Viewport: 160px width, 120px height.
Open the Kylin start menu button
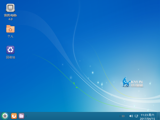coord(5,116)
